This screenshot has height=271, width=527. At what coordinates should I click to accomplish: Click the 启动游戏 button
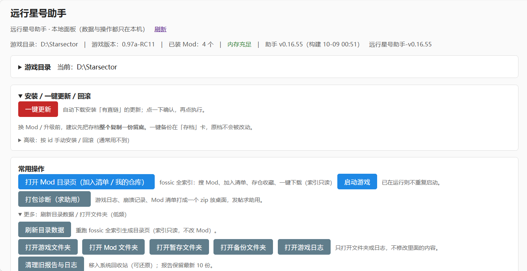pyautogui.click(x=357, y=182)
